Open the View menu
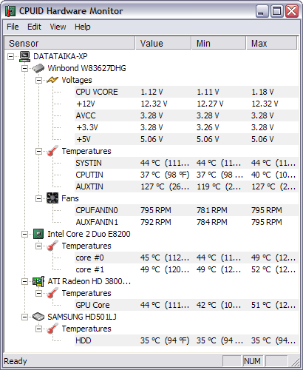 tap(58, 27)
